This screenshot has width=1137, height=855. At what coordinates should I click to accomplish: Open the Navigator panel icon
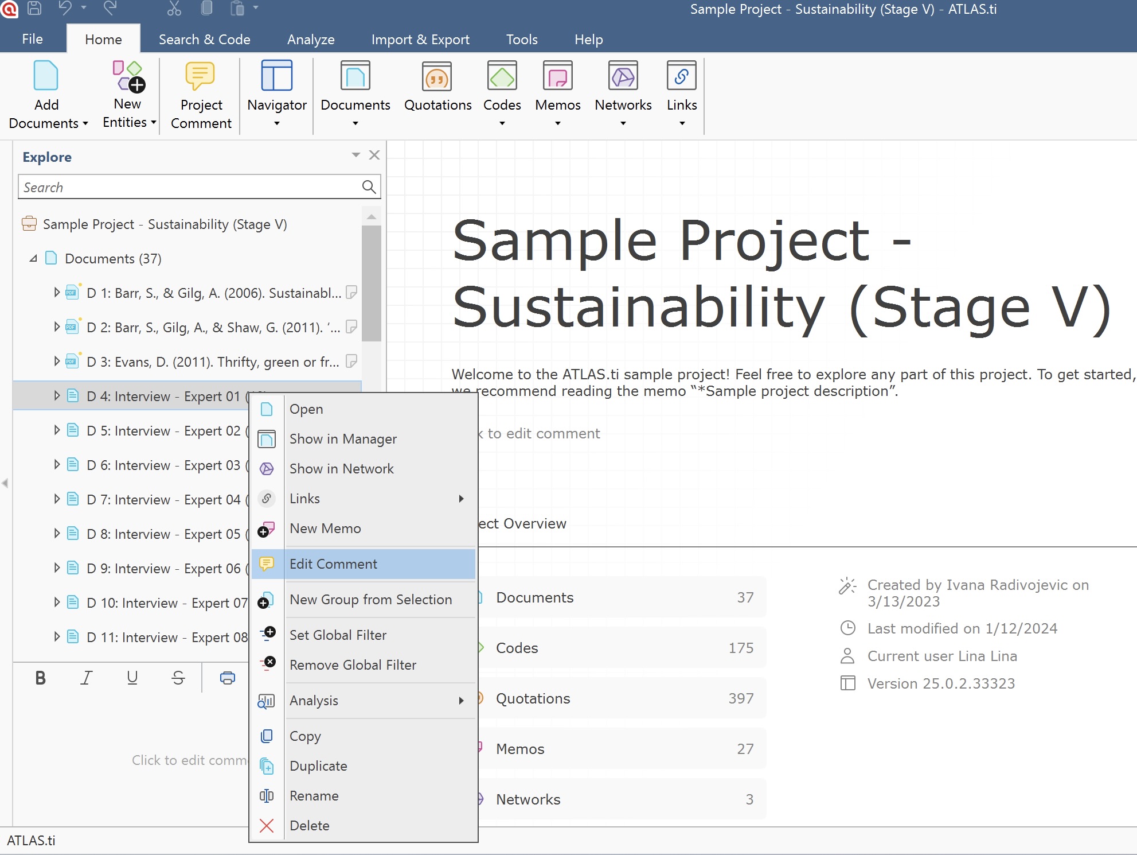pos(276,77)
